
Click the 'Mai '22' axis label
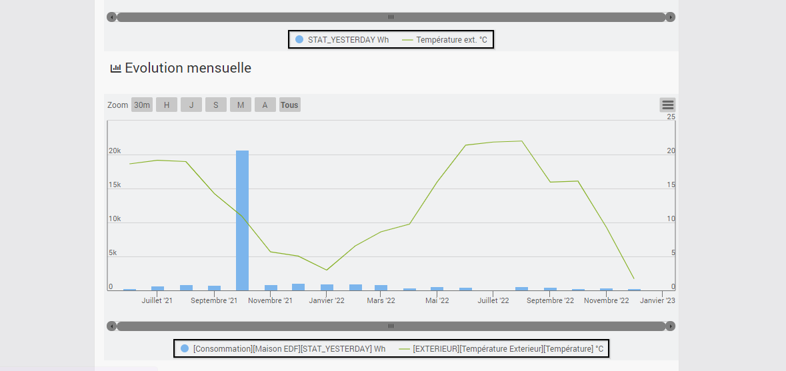(437, 300)
